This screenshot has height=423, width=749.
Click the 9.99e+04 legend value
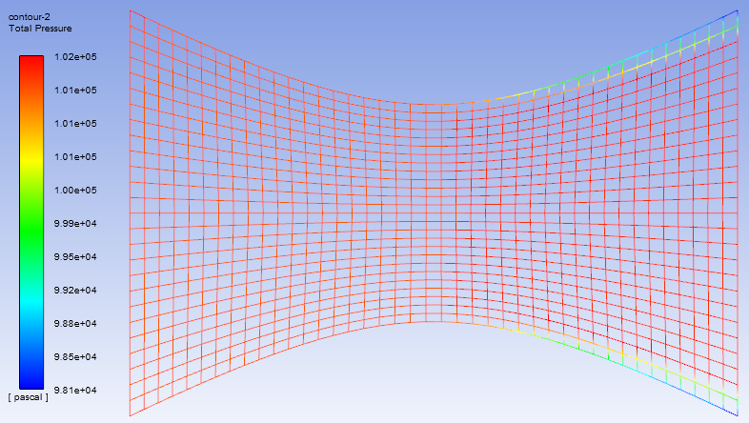click(x=75, y=224)
